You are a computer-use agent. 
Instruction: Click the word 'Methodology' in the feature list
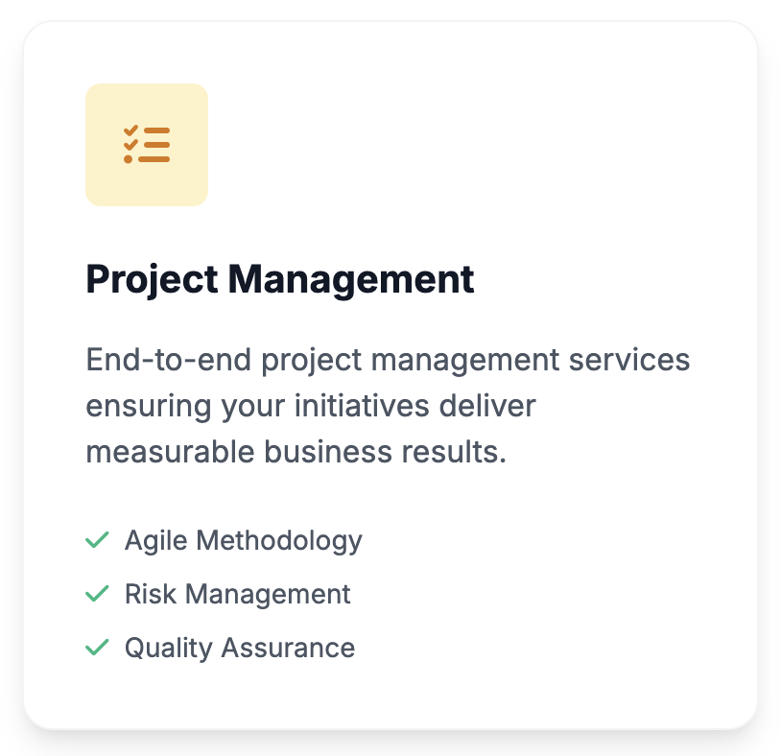click(279, 541)
